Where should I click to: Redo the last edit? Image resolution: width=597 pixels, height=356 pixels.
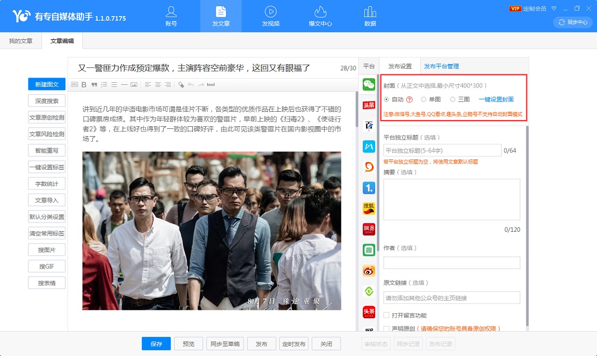pyautogui.click(x=201, y=84)
